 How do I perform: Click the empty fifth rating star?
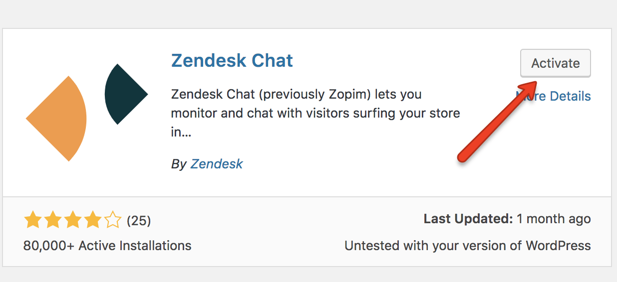point(112,220)
